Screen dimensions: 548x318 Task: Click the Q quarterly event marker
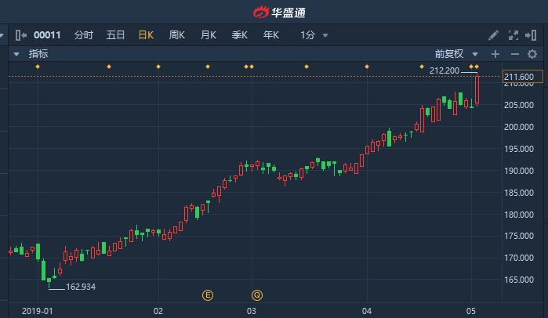click(257, 295)
